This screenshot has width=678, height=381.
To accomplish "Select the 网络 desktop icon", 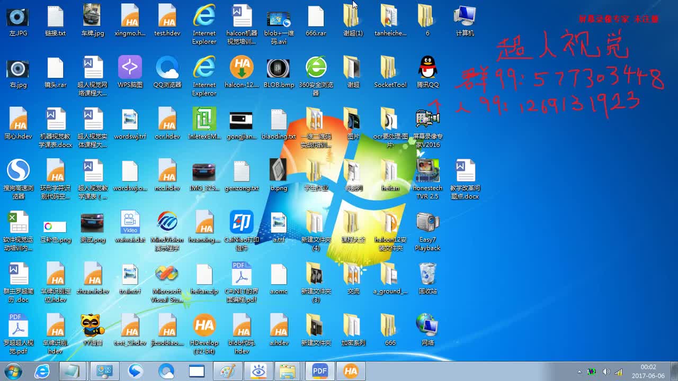I will pyautogui.click(x=427, y=330).
